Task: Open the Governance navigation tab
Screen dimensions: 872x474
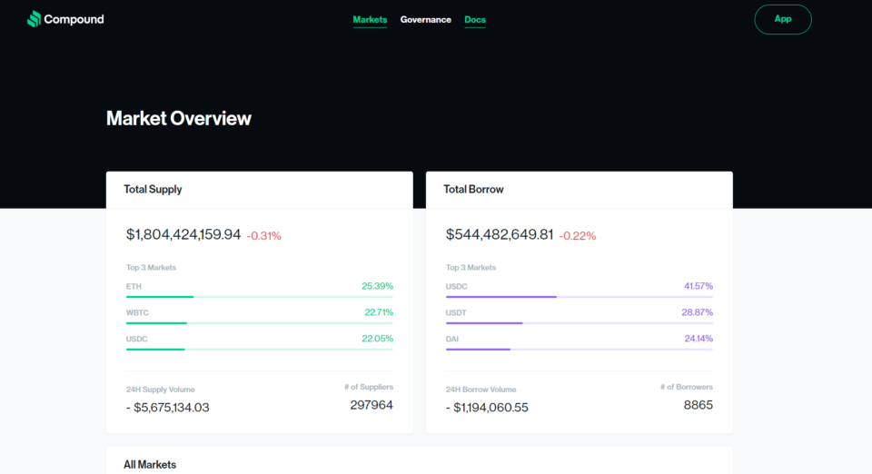Action: [x=425, y=19]
